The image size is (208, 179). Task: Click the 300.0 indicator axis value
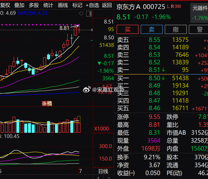105,146
